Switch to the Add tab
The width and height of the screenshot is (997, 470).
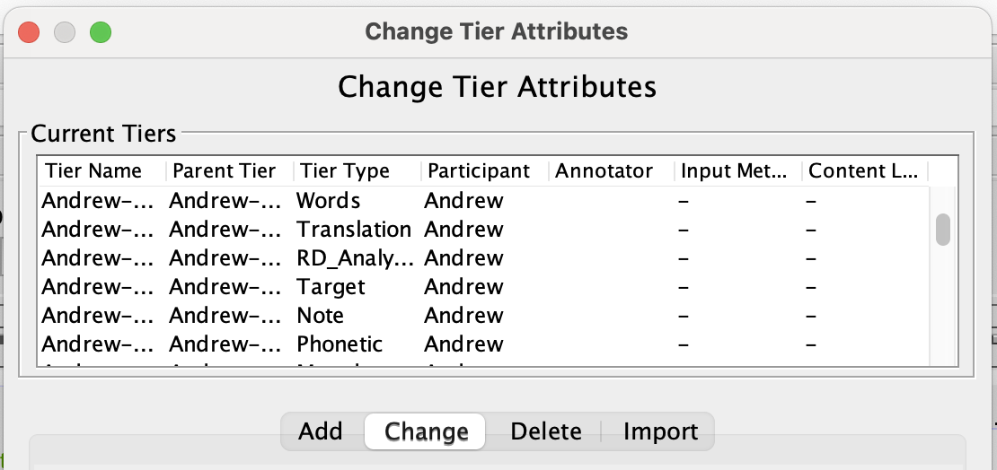321,431
